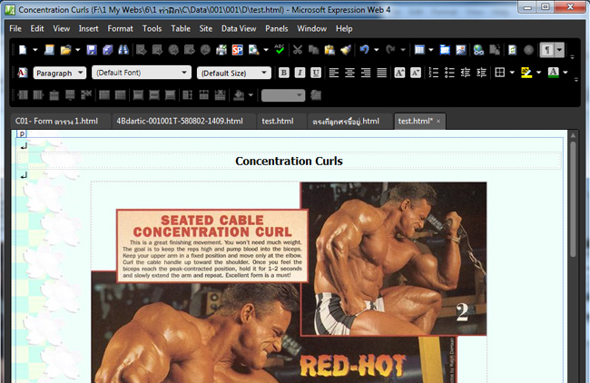This screenshot has height=383, width=590.
Task: Click the Insert Hyperlink globe icon
Action: 478,50
